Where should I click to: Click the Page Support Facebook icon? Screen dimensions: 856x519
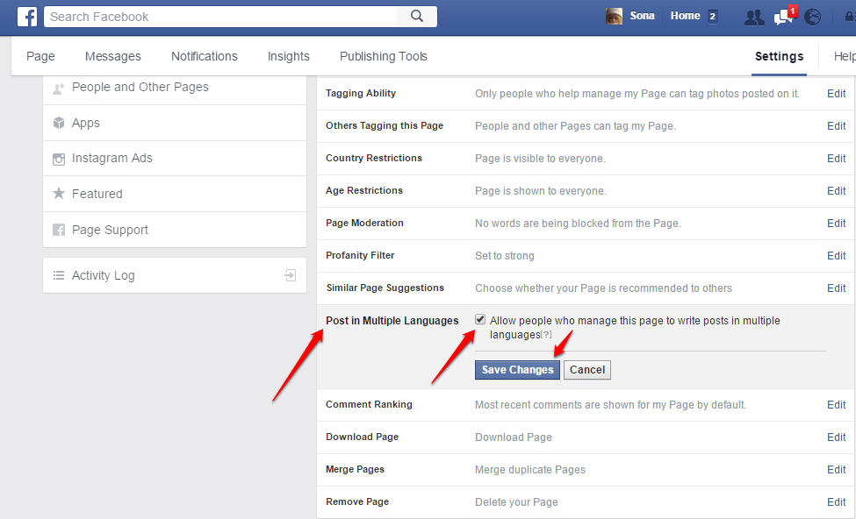tap(59, 230)
